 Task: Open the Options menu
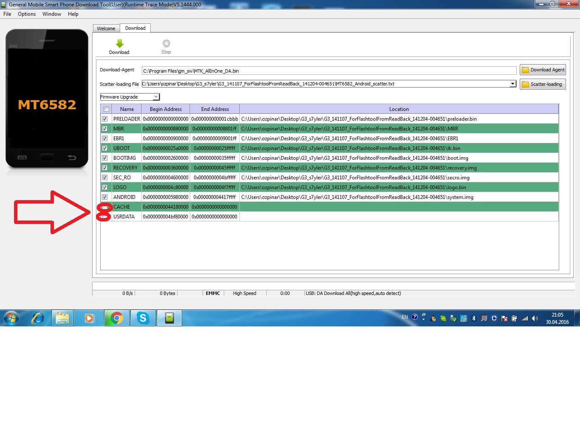[27, 14]
